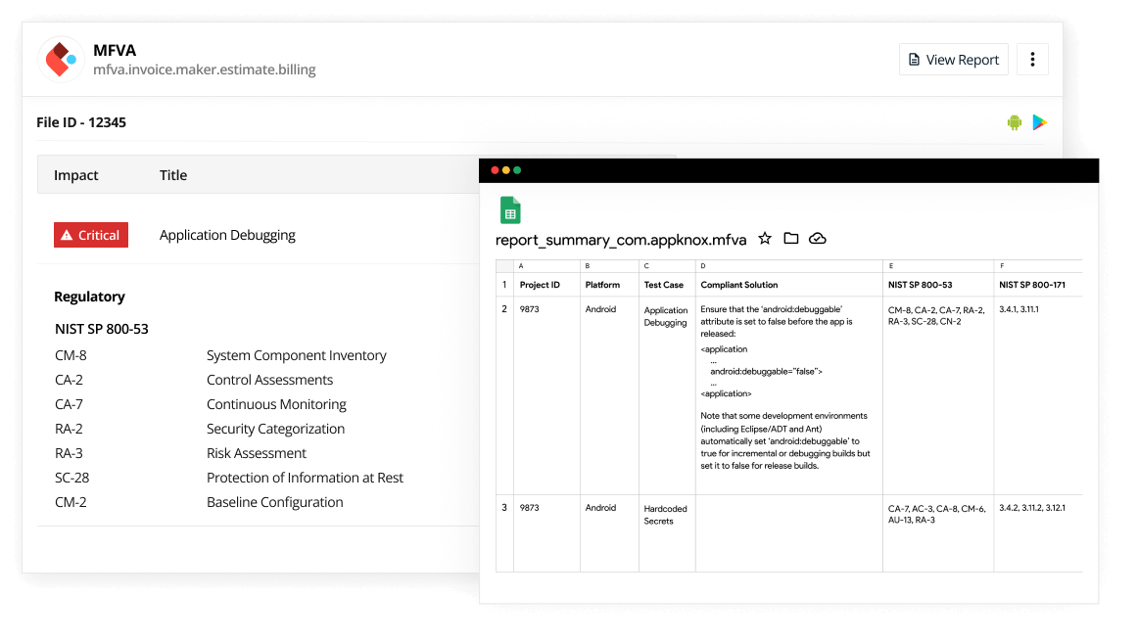The image size is (1138, 643).
Task: Select the CA-7 control code
Action: click(x=69, y=404)
